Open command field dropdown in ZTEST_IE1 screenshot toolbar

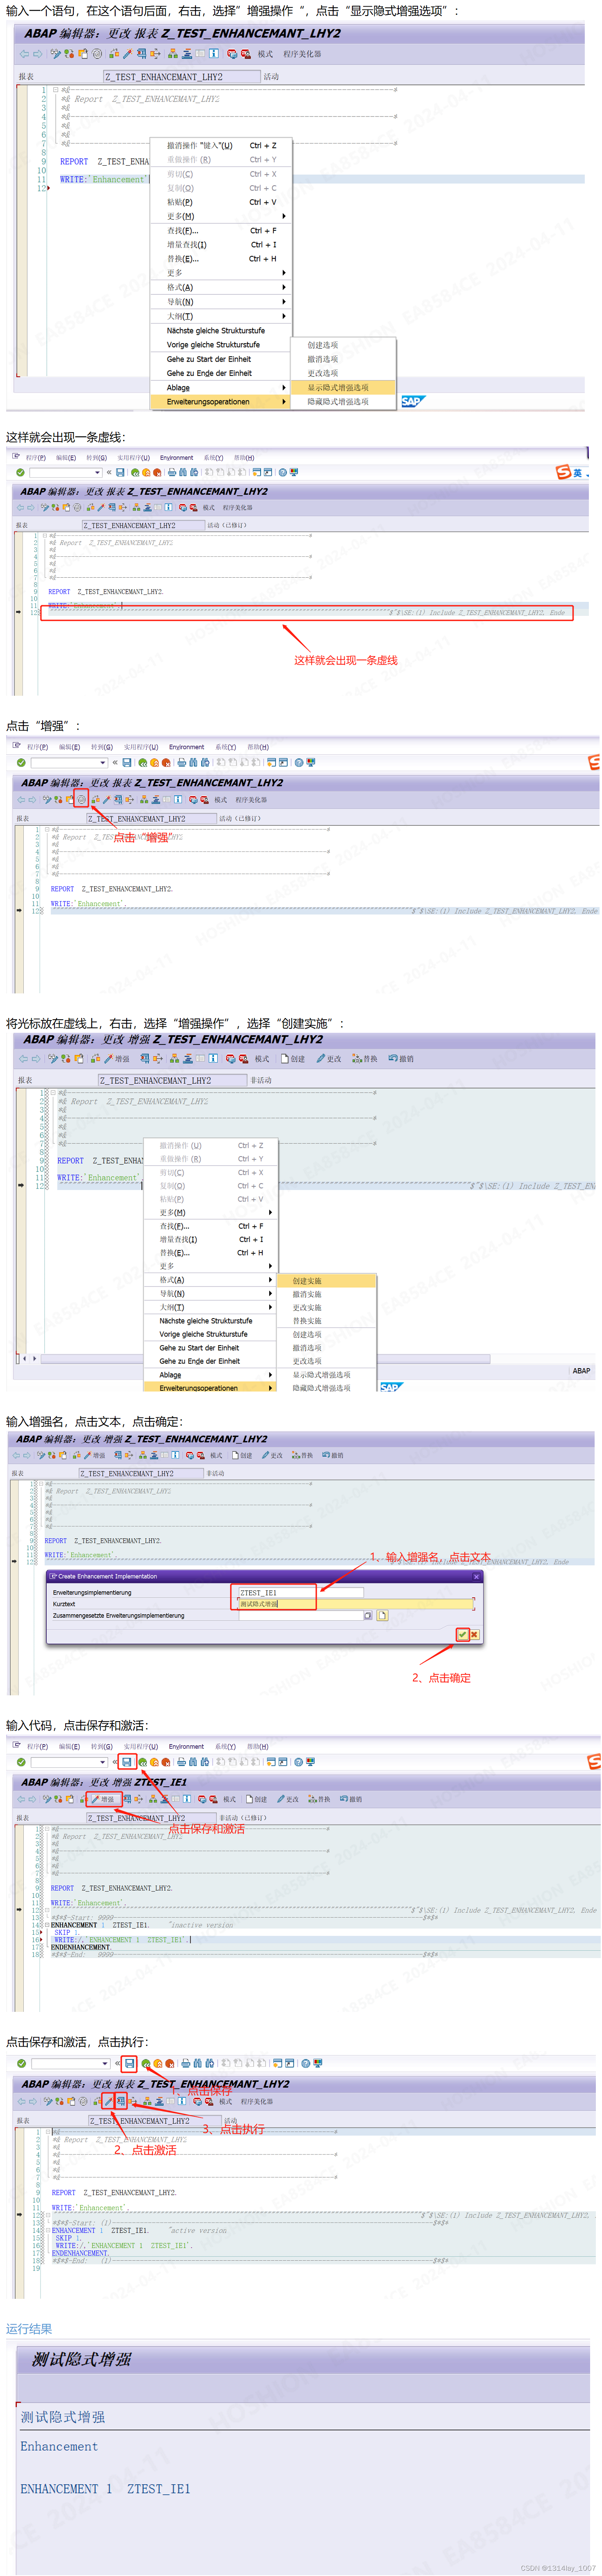click(x=103, y=1762)
